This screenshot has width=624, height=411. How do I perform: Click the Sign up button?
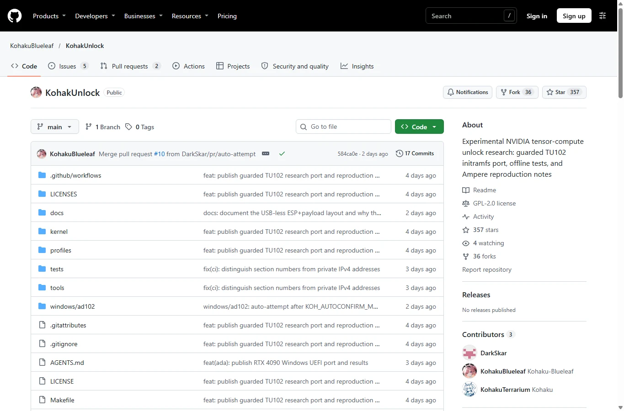point(574,16)
